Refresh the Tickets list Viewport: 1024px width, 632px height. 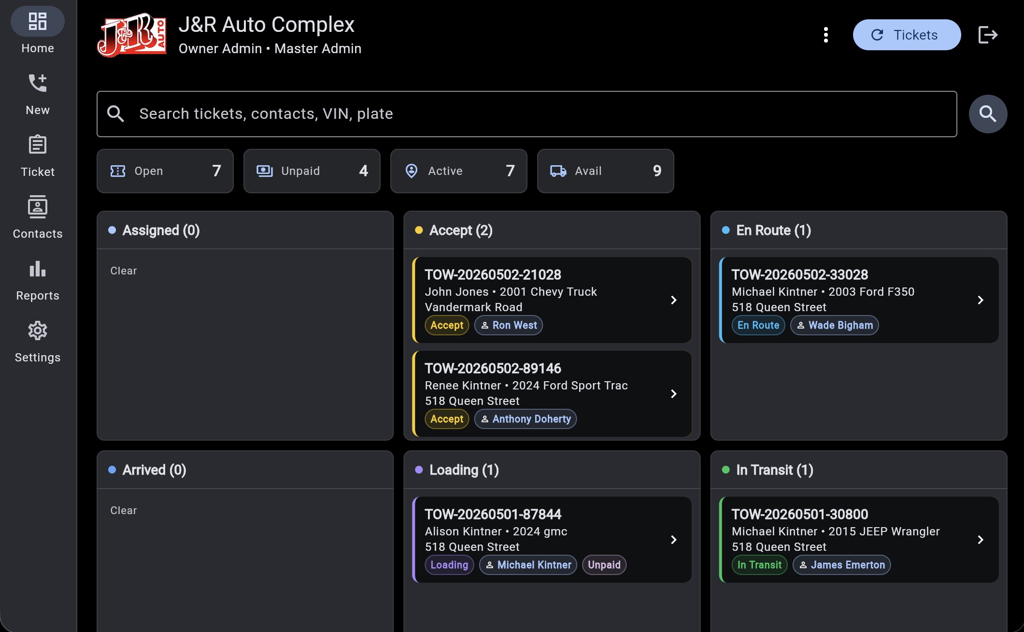point(907,35)
